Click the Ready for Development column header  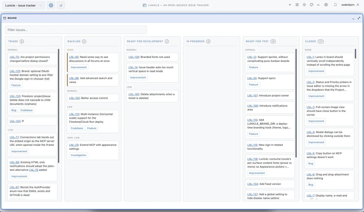(x=145, y=41)
